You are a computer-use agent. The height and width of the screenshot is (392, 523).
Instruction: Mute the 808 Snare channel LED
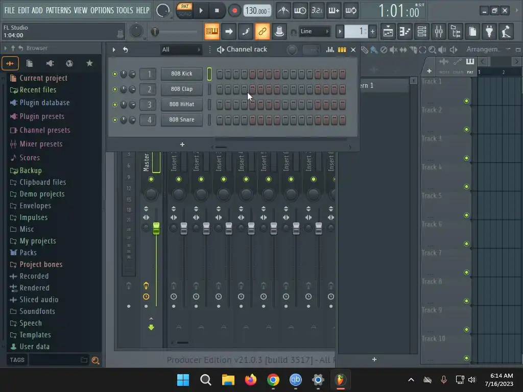[115, 120]
